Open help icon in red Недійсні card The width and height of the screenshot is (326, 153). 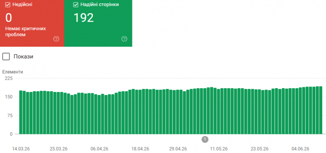click(56, 39)
